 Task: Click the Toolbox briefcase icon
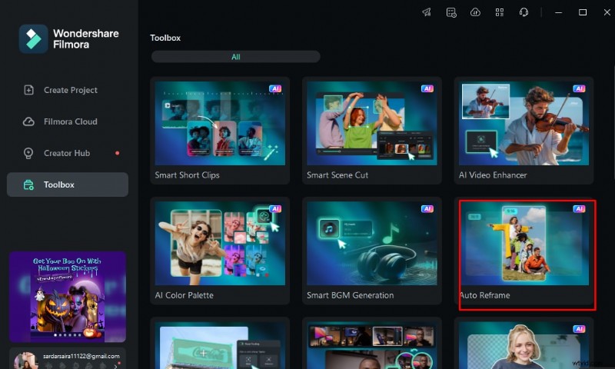(28, 184)
